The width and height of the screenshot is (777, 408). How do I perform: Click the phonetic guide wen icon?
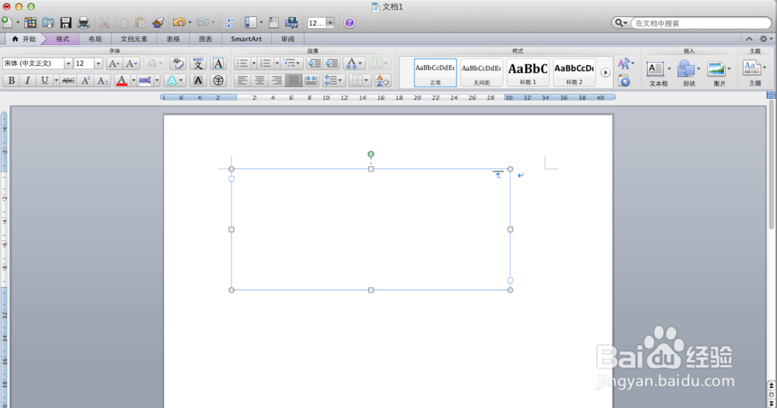pyautogui.click(x=198, y=64)
